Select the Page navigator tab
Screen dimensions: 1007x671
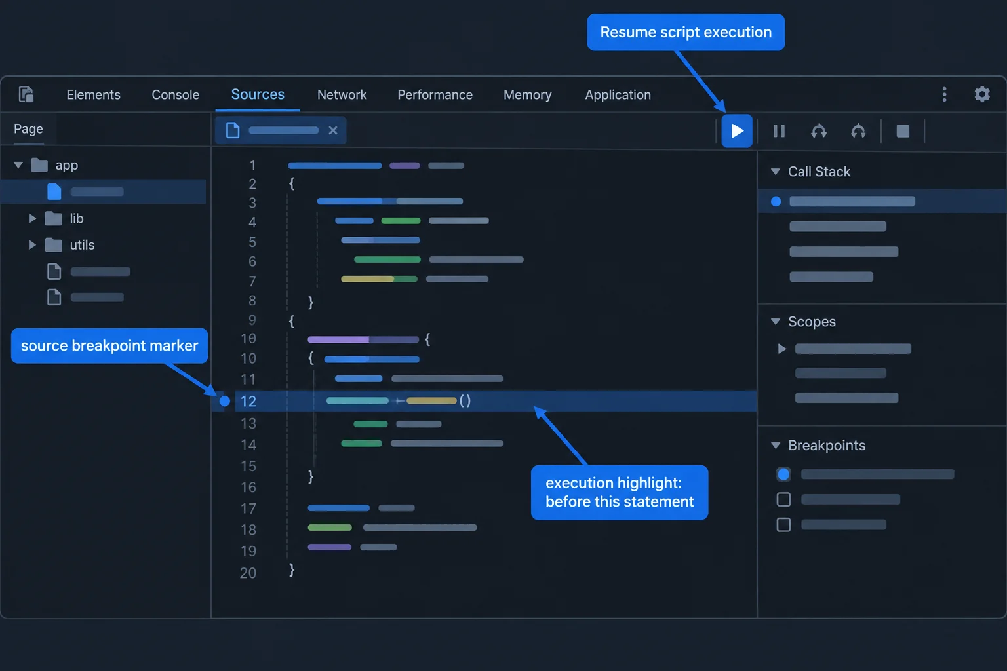click(28, 129)
